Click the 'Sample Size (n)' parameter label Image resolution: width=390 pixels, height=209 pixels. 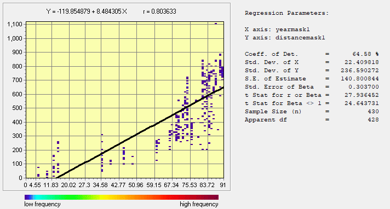click(x=273, y=111)
